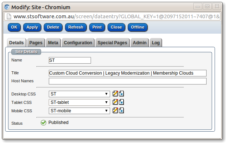Click the green Published status checkmark icon
The image size is (226, 143).
[43, 123]
